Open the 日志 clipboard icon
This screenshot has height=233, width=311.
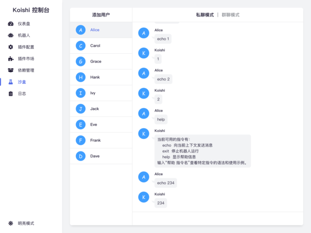click(x=11, y=94)
